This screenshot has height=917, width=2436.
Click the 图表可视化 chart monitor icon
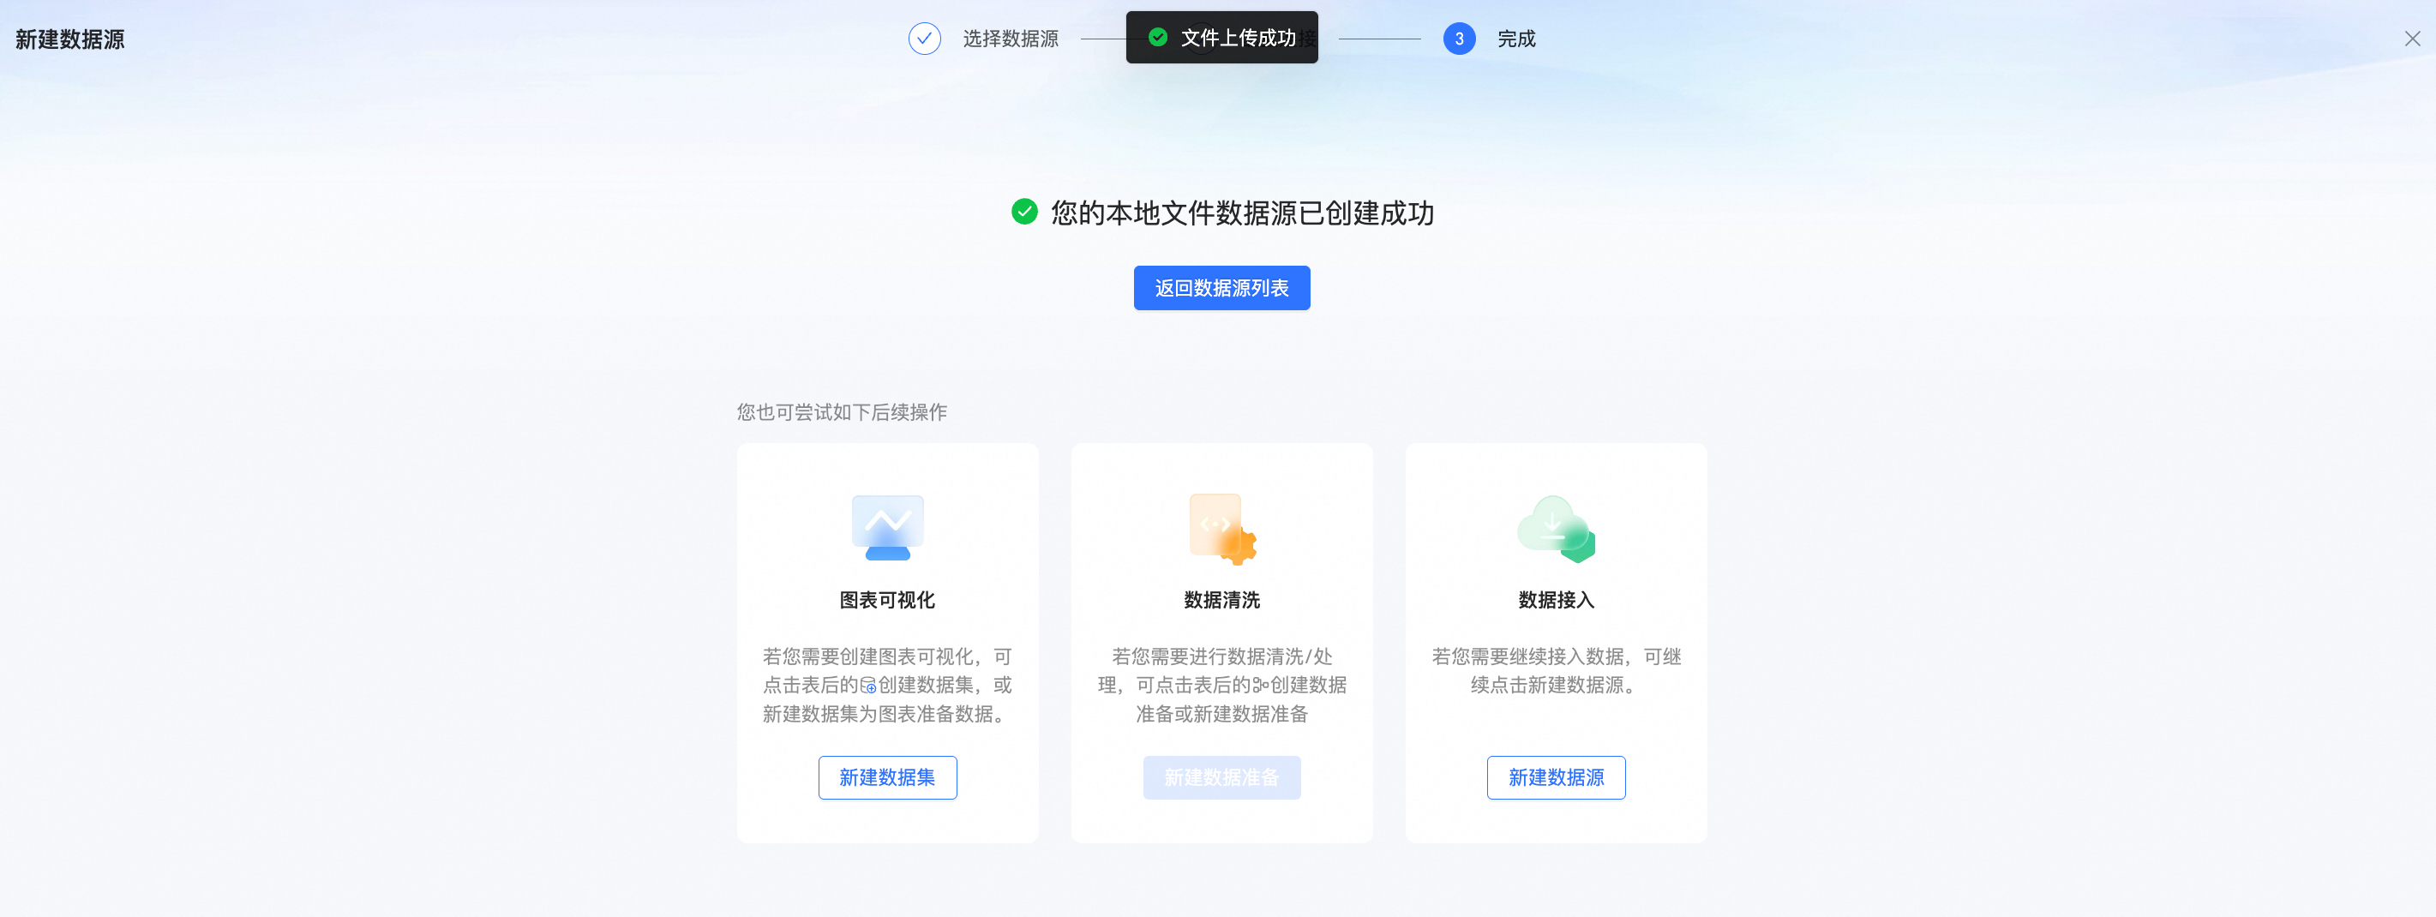coord(887,528)
